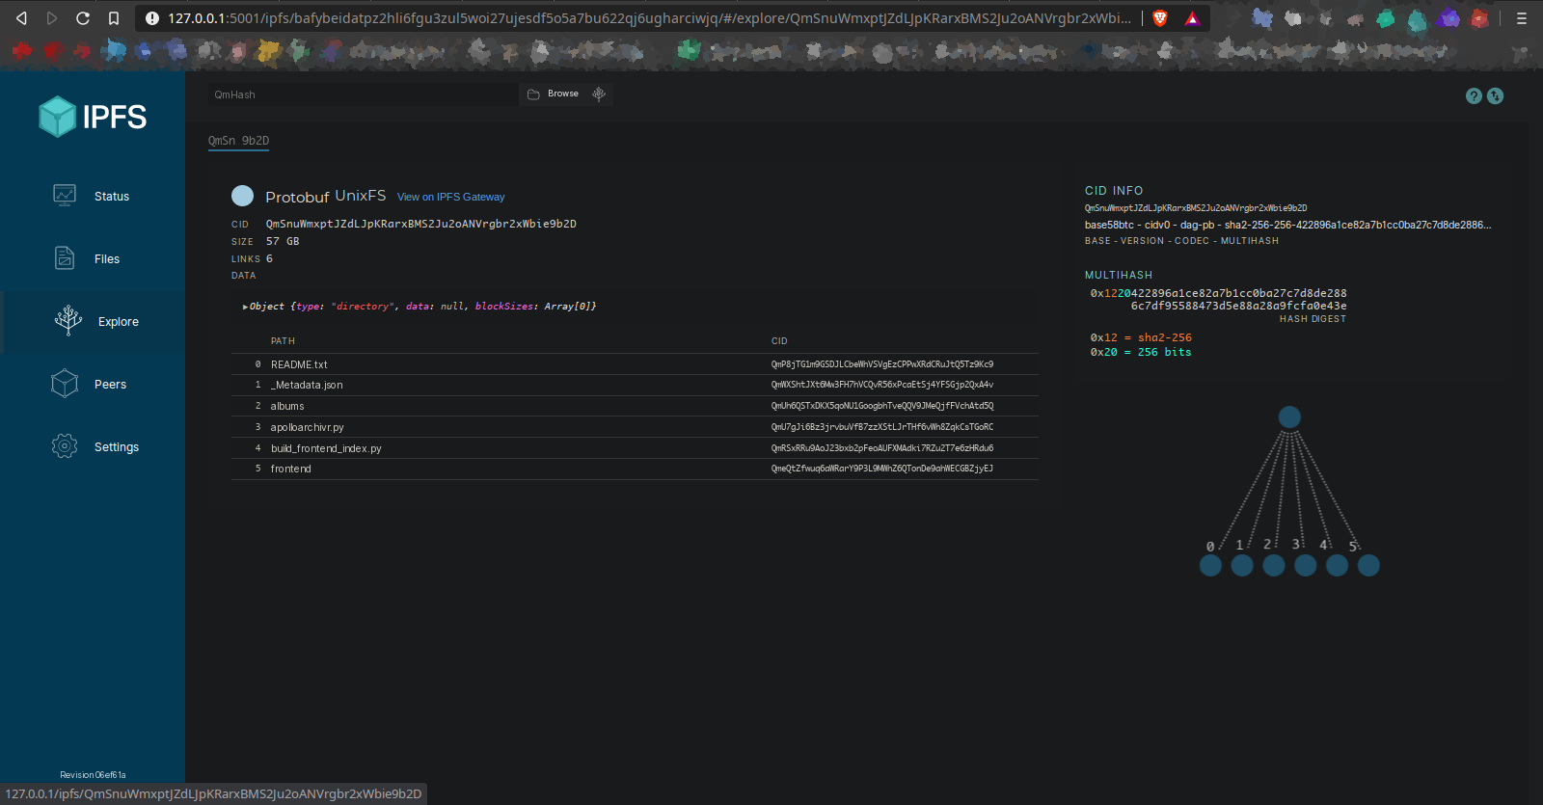Click graph child node 0
The height and width of the screenshot is (805, 1543).
tap(1210, 566)
